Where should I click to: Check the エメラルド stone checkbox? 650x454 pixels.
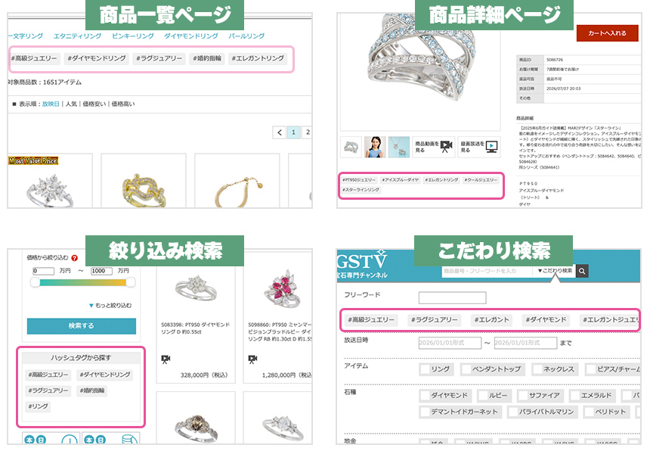(x=575, y=396)
